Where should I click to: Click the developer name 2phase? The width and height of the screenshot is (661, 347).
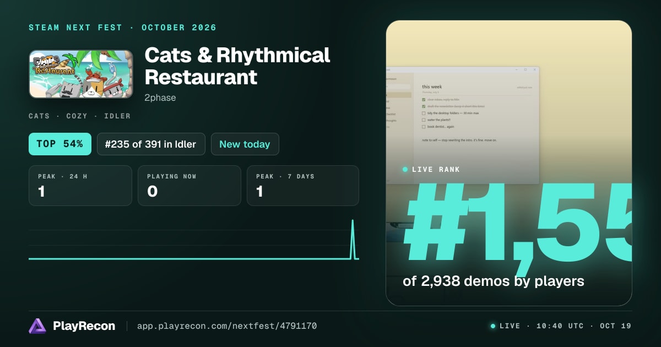click(160, 97)
